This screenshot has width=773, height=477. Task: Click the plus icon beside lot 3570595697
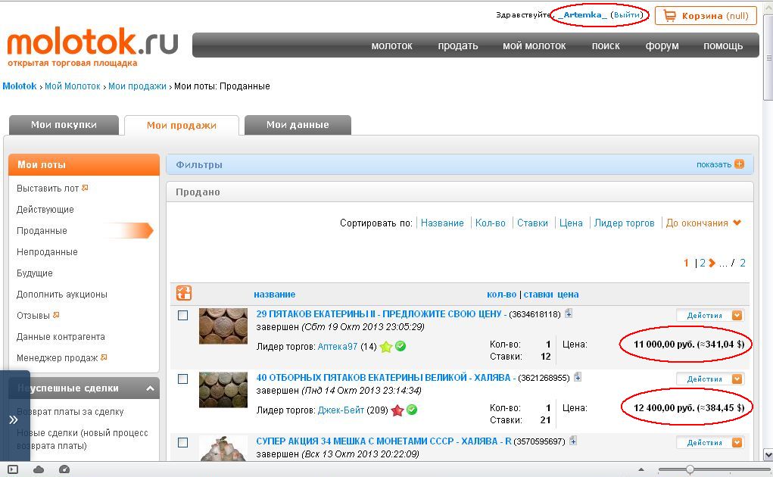573,441
